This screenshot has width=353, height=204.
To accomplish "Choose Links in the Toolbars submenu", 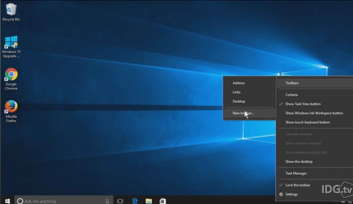I will [249, 92].
